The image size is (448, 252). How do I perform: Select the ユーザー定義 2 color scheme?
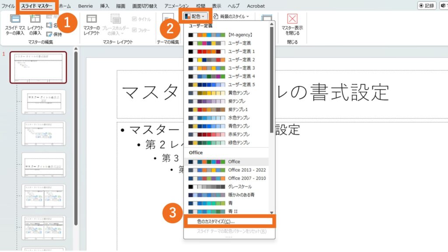click(227, 59)
